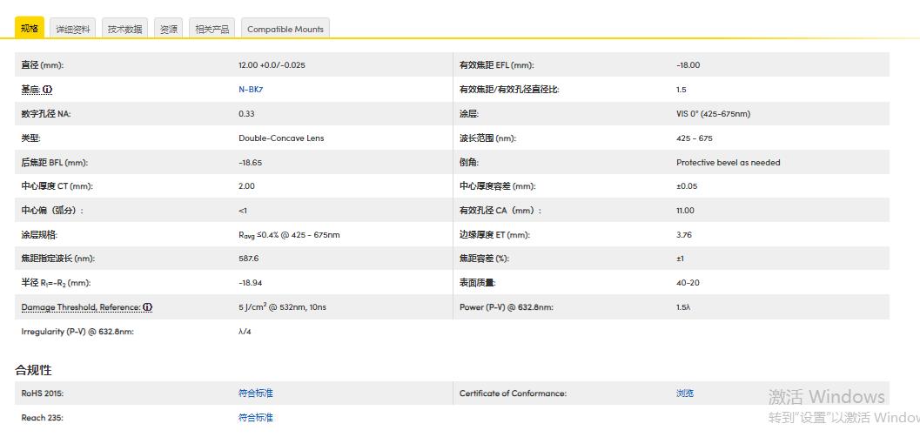Switch to the 详细资料 tab
This screenshot has height=444, width=920.
click(x=73, y=29)
